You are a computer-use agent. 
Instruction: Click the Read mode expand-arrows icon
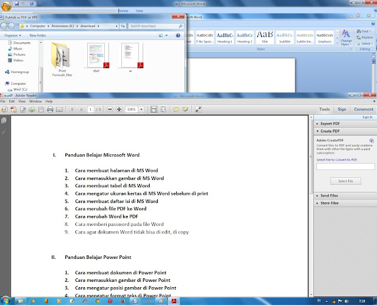tap(198, 109)
